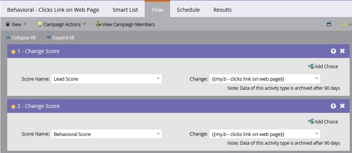
Task: Click the warning triangle icon
Action: click(x=345, y=24)
